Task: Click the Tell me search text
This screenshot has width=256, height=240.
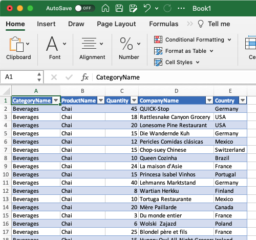Action: (219, 24)
